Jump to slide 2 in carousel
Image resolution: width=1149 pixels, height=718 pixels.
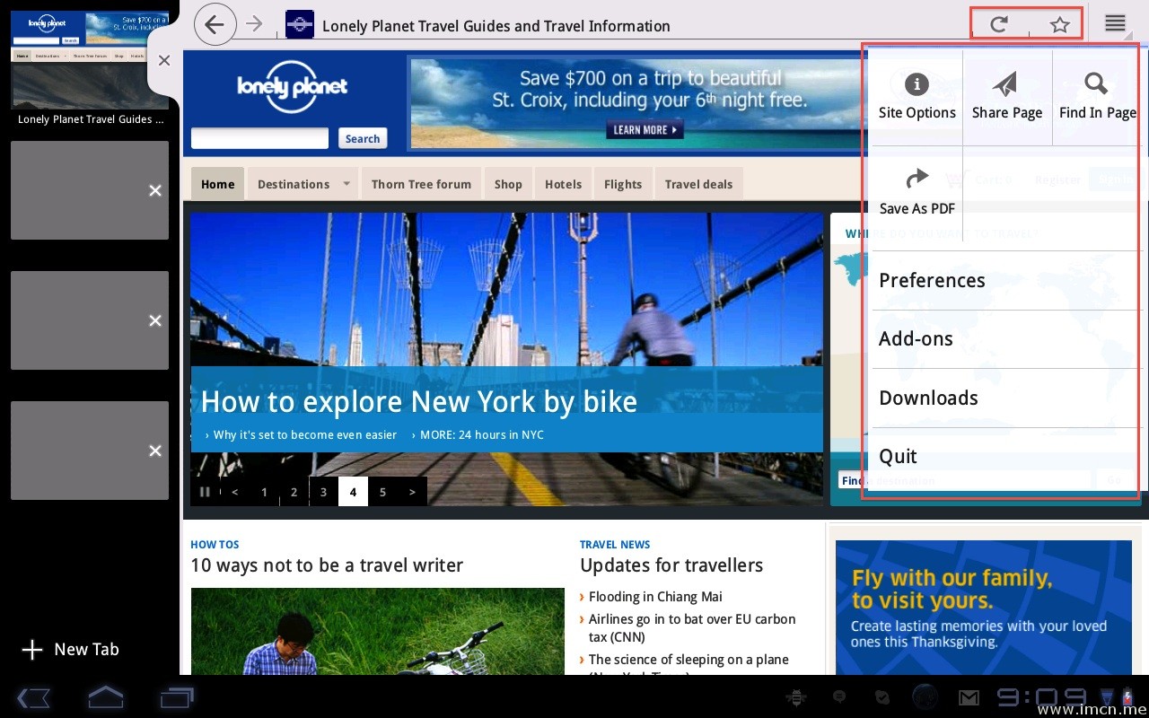pyautogui.click(x=294, y=492)
